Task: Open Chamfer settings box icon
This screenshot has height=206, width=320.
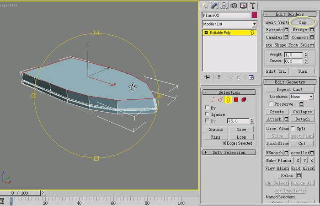Action: click(287, 37)
